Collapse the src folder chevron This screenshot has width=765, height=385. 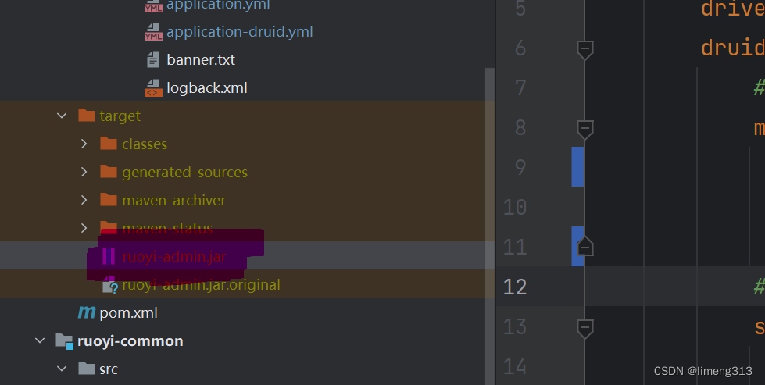(x=62, y=369)
